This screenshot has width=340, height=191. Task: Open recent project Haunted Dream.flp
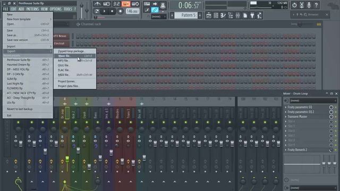tap(28, 65)
